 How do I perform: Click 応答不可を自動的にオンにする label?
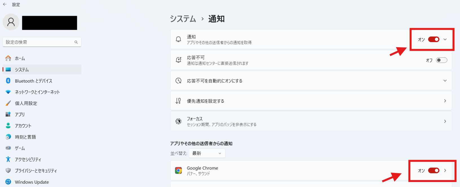point(214,81)
